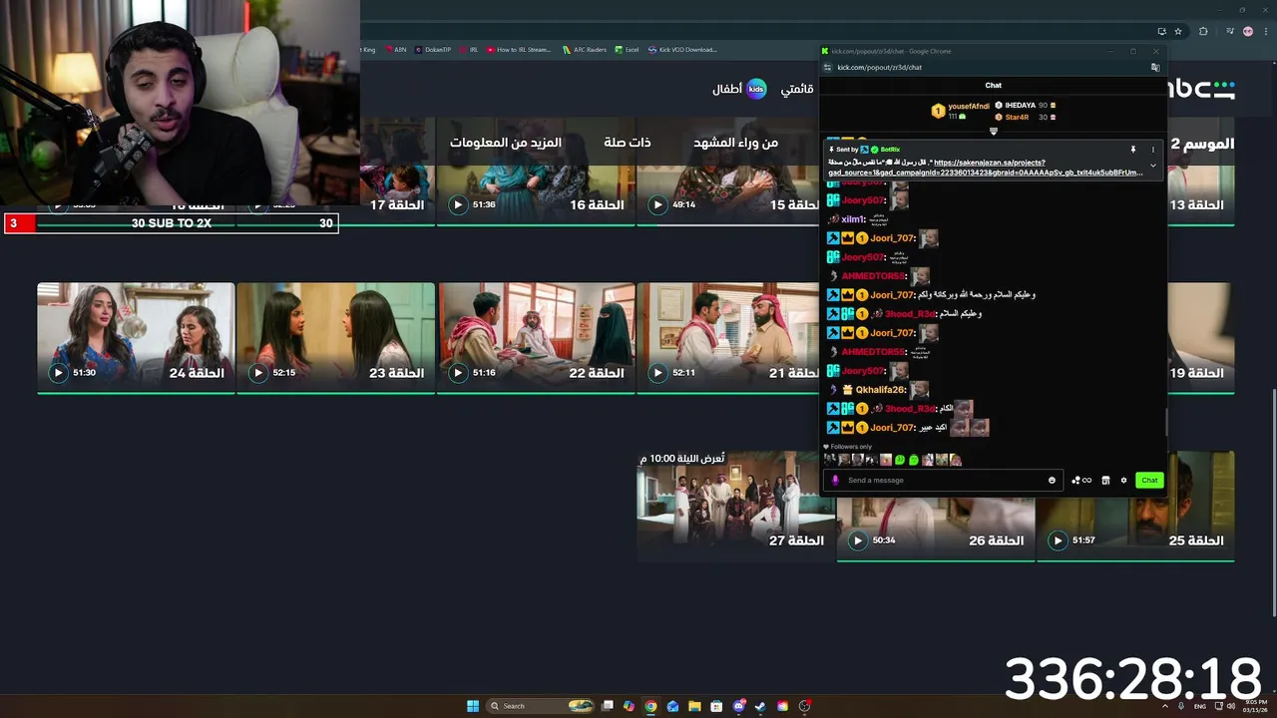The image size is (1277, 718).
Task: Open channel points infinity icon
Action: point(1081,481)
